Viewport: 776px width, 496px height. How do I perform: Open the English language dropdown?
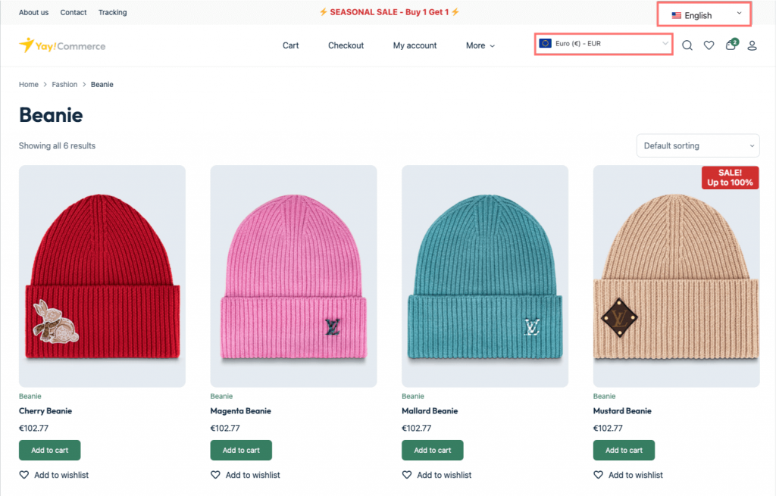(x=706, y=15)
